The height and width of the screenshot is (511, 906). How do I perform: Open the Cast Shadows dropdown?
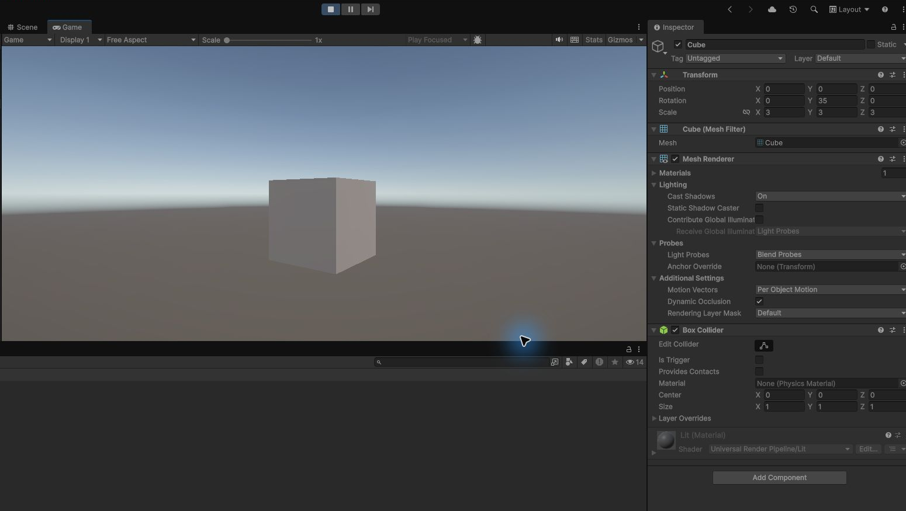tap(831, 196)
